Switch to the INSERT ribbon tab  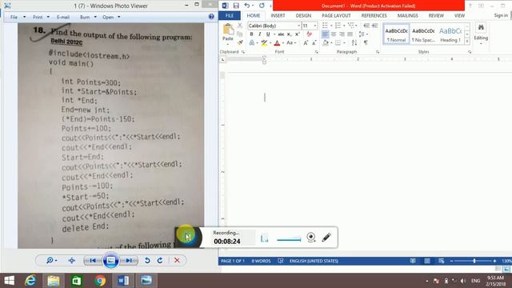[x=278, y=16]
